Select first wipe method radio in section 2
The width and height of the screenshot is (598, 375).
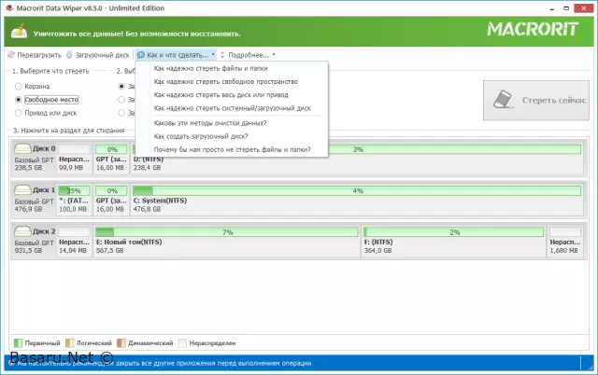121,87
